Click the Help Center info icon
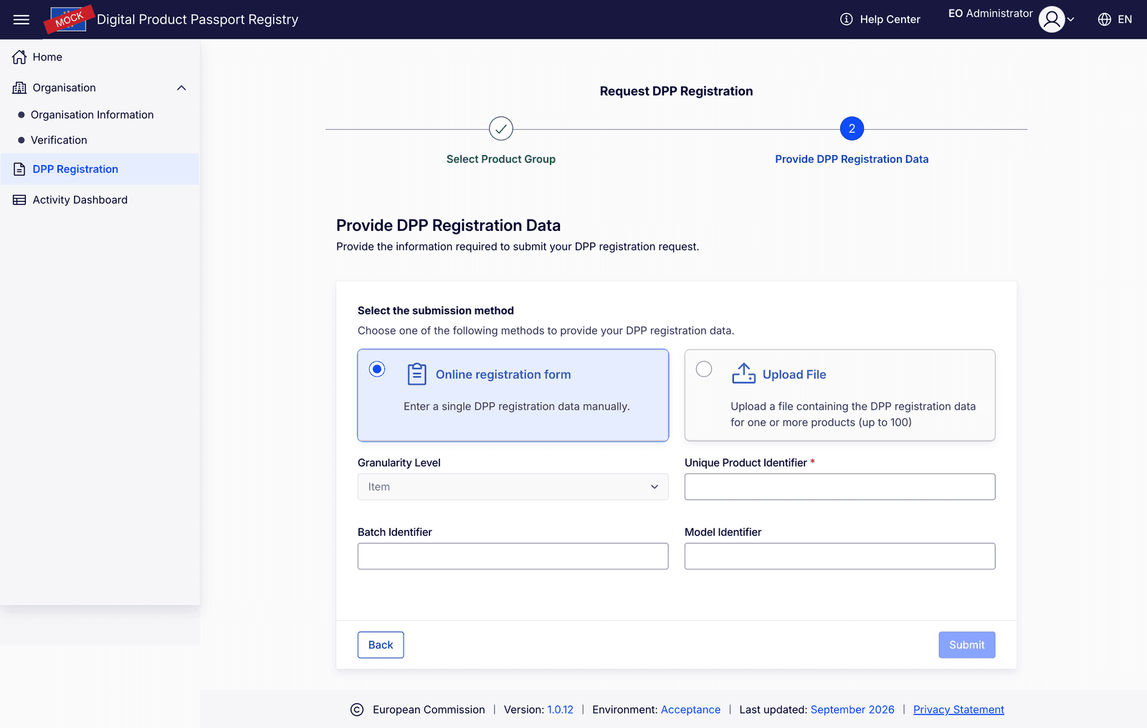This screenshot has width=1147, height=728. click(x=847, y=19)
